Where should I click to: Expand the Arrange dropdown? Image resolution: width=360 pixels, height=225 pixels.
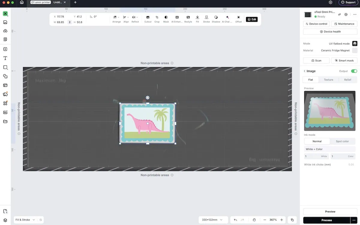point(116,19)
